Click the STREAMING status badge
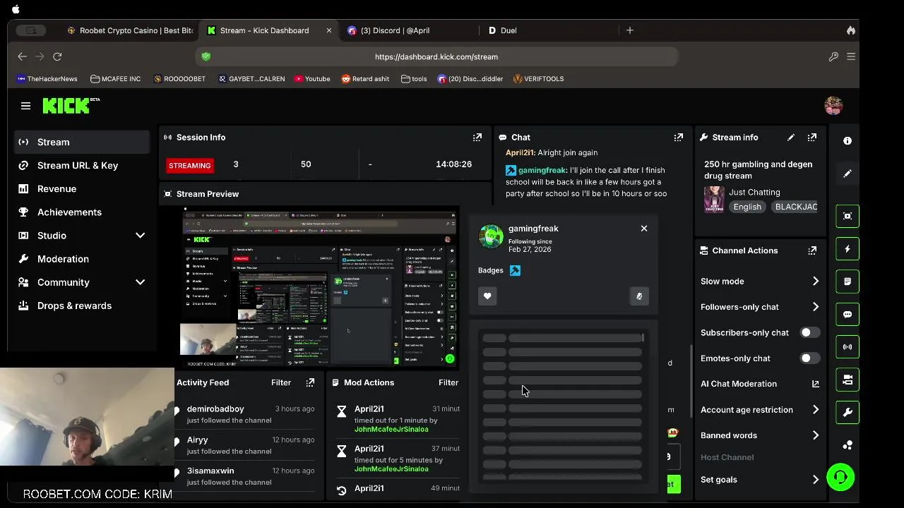Viewport: 904px width, 508px height. click(189, 165)
